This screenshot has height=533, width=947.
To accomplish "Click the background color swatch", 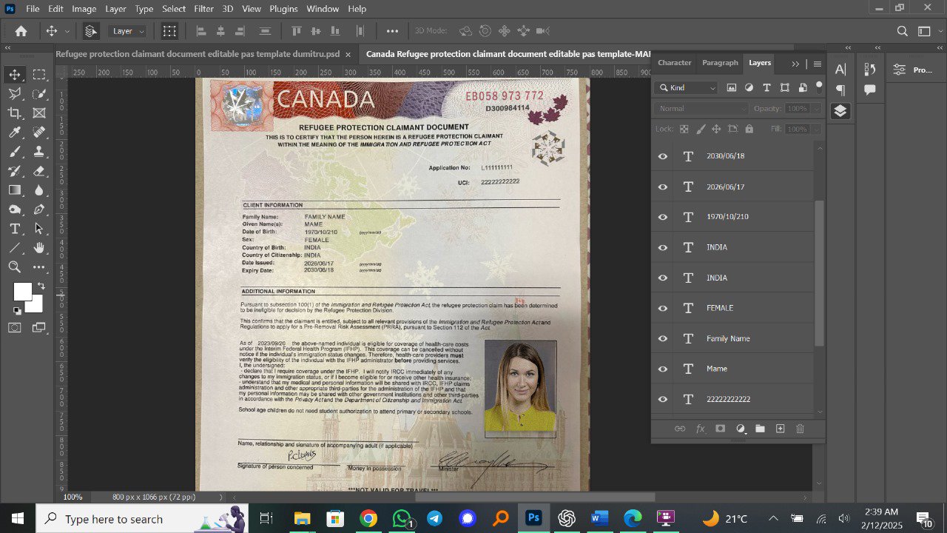I will [x=36, y=306].
